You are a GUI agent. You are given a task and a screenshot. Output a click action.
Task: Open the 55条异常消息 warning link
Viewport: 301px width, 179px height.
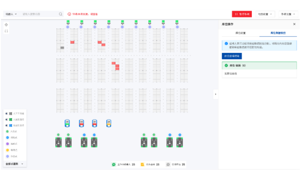[84, 14]
